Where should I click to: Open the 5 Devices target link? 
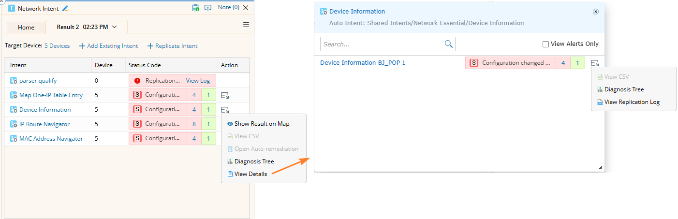(57, 46)
